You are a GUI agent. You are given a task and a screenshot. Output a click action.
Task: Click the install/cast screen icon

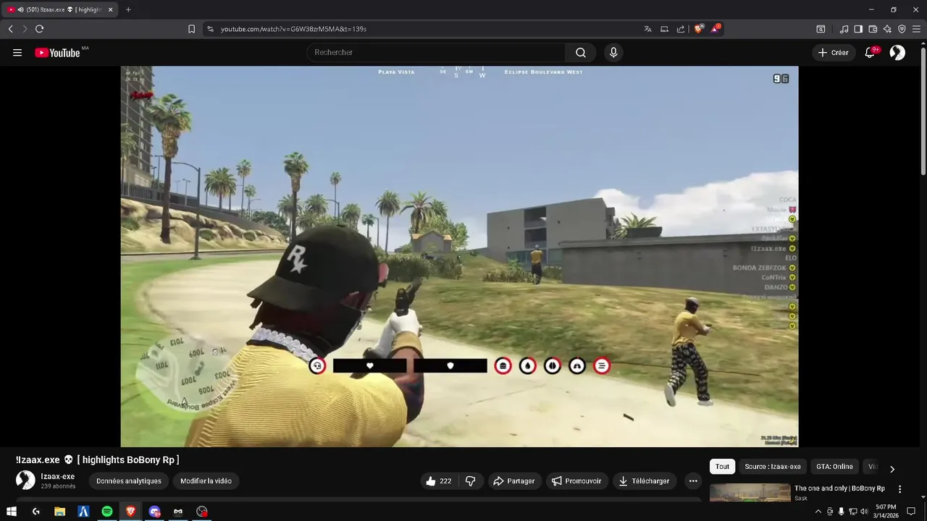[664, 29]
